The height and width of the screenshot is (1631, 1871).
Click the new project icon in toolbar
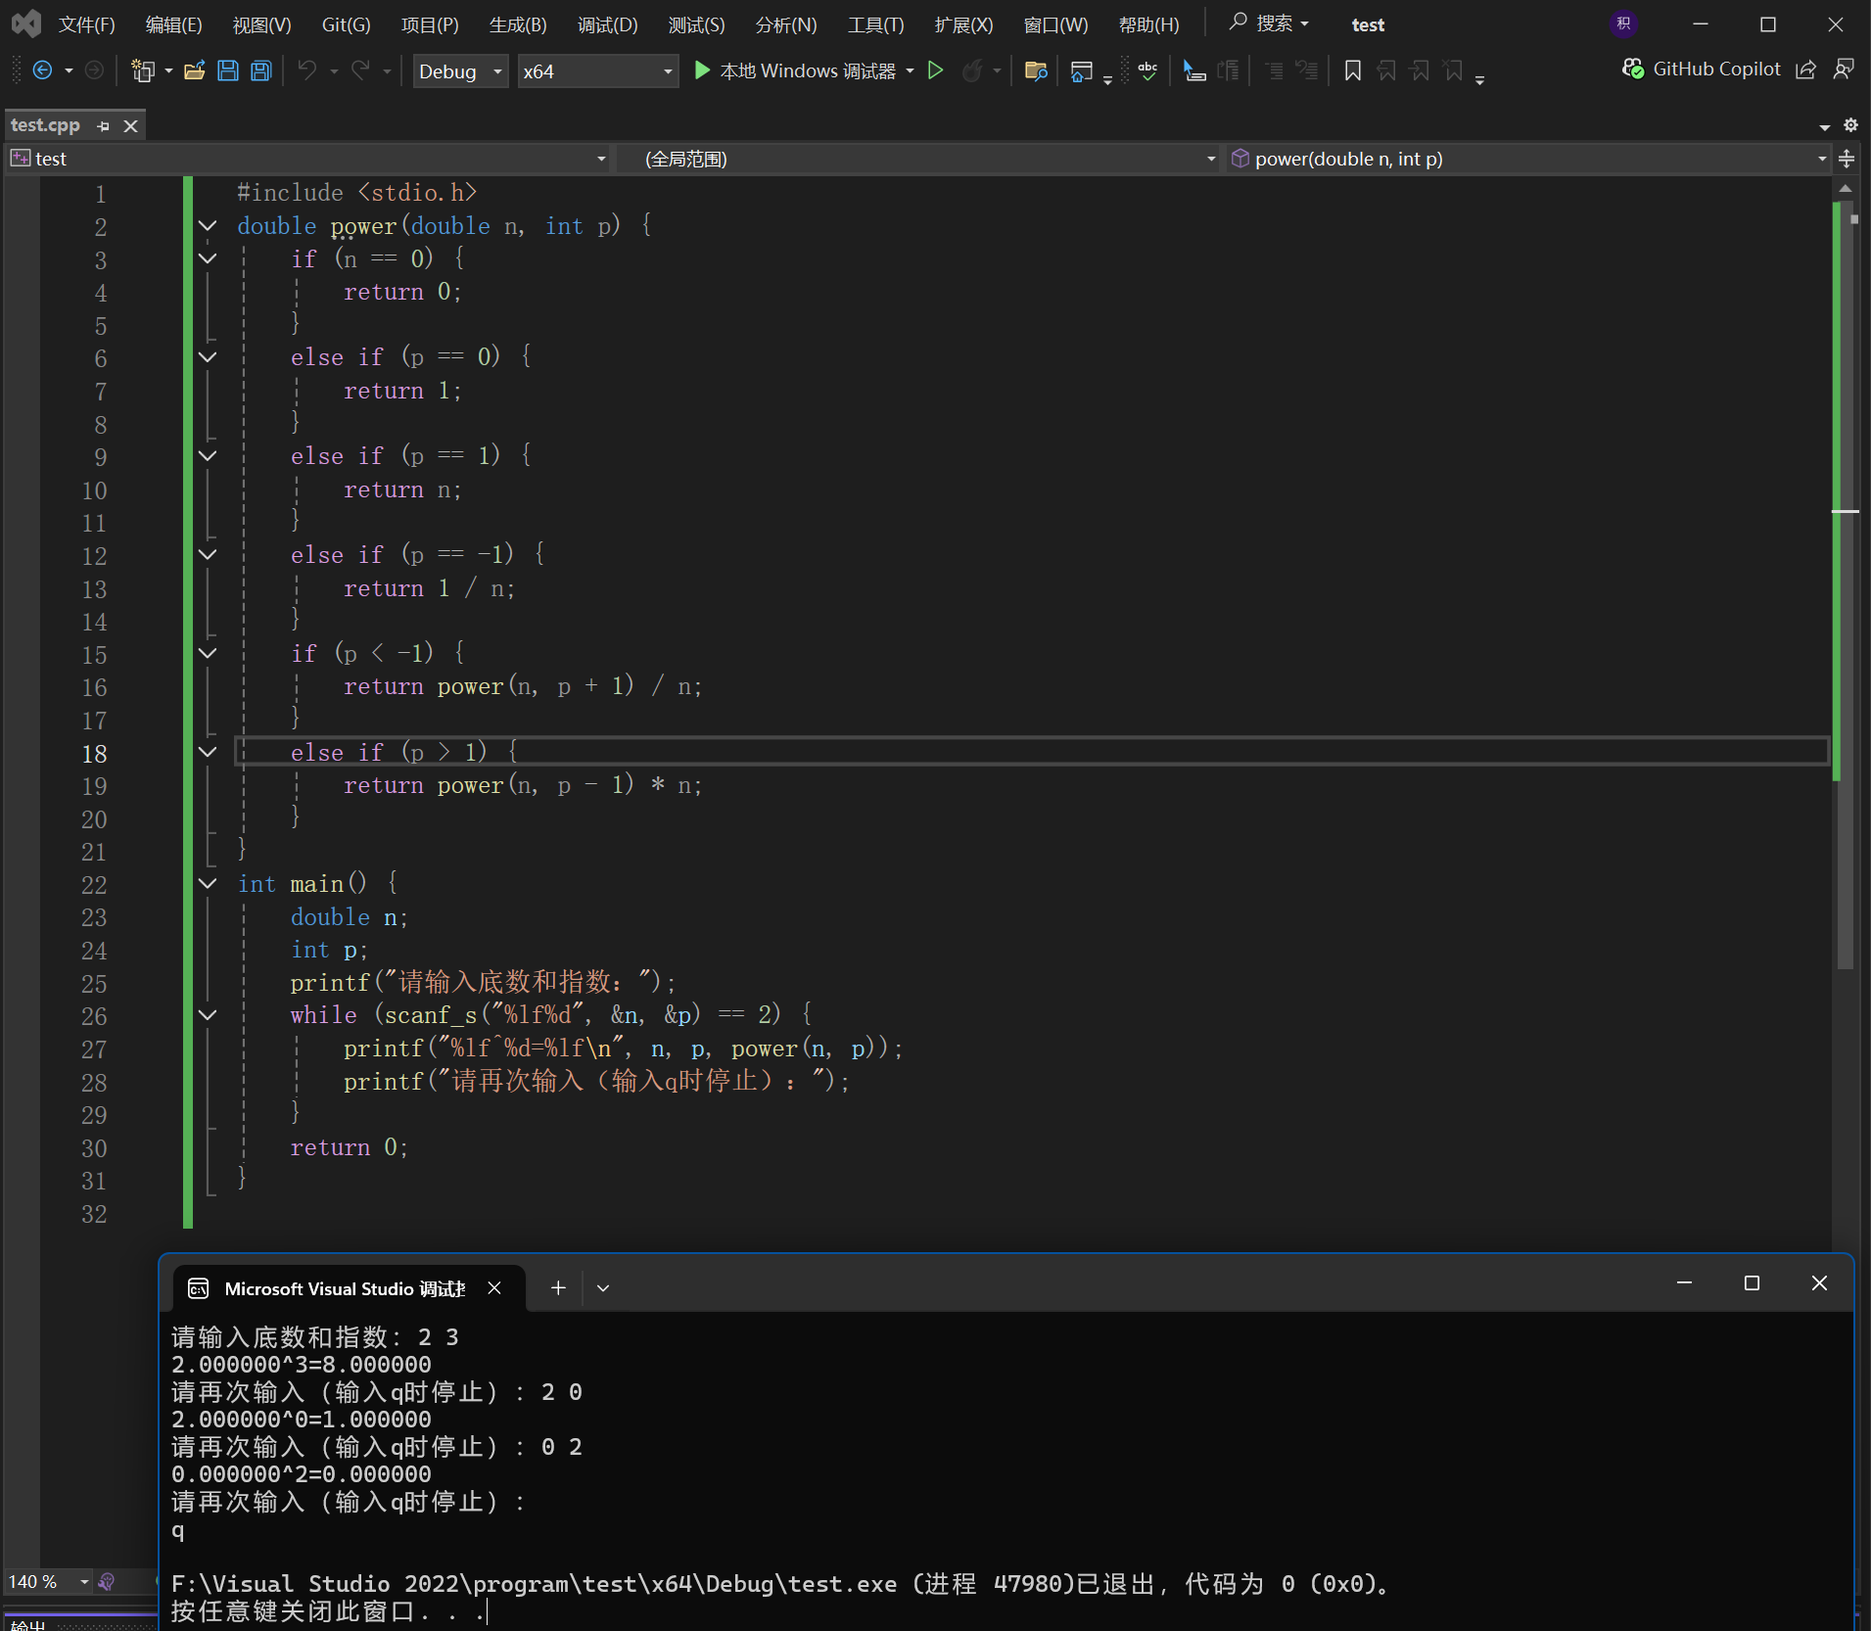click(x=143, y=70)
